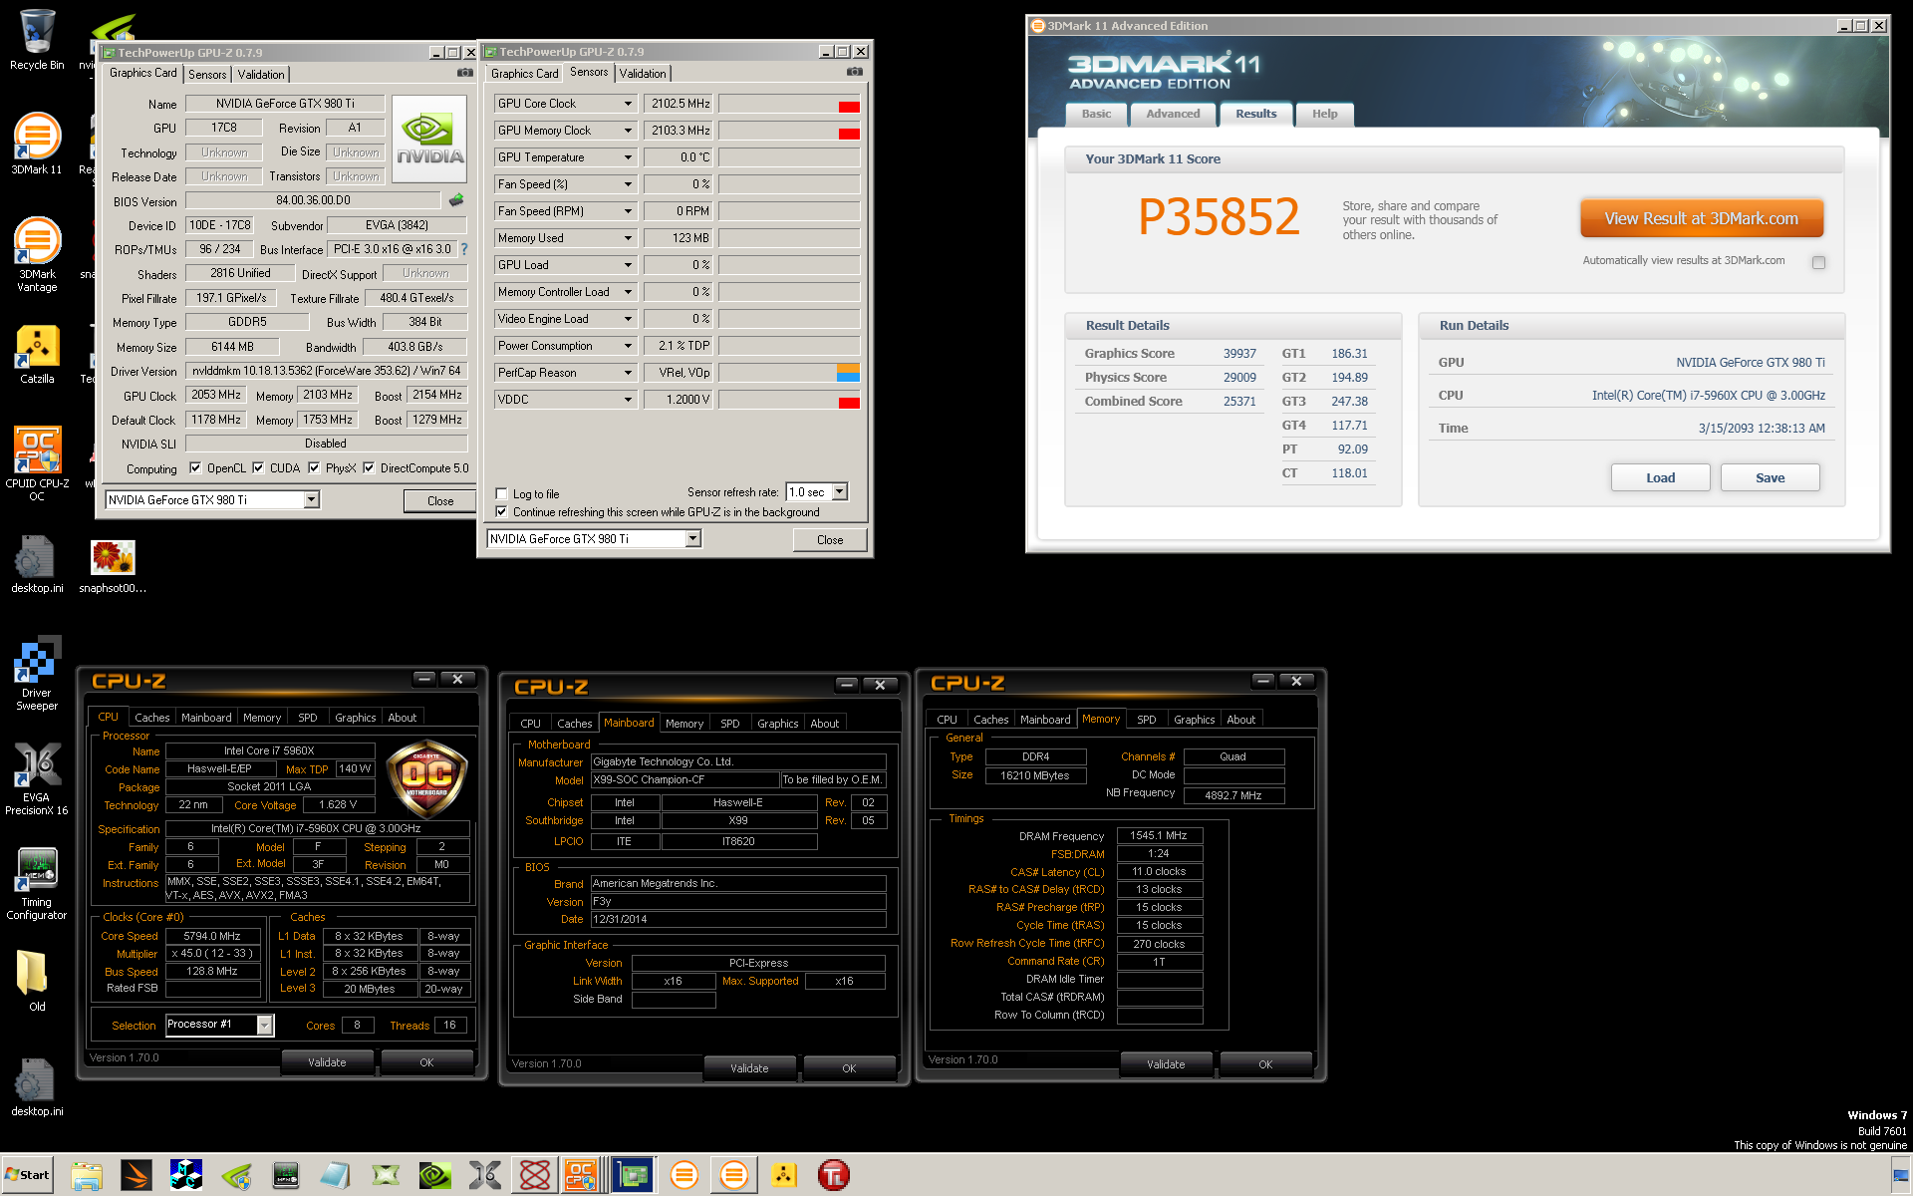
Task: Click the EVGA PrecisionX 16 taskbar icon
Action: pyautogui.click(x=485, y=1175)
